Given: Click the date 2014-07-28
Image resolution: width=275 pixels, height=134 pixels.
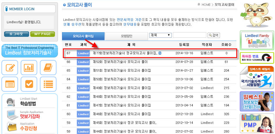Looking at the screenshot, I should click(x=184, y=62).
